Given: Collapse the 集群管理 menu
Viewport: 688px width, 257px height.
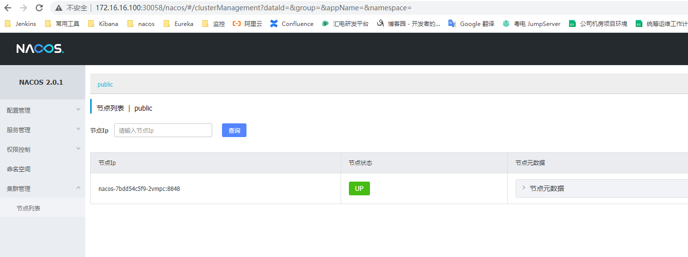Looking at the screenshot, I should 43,188.
